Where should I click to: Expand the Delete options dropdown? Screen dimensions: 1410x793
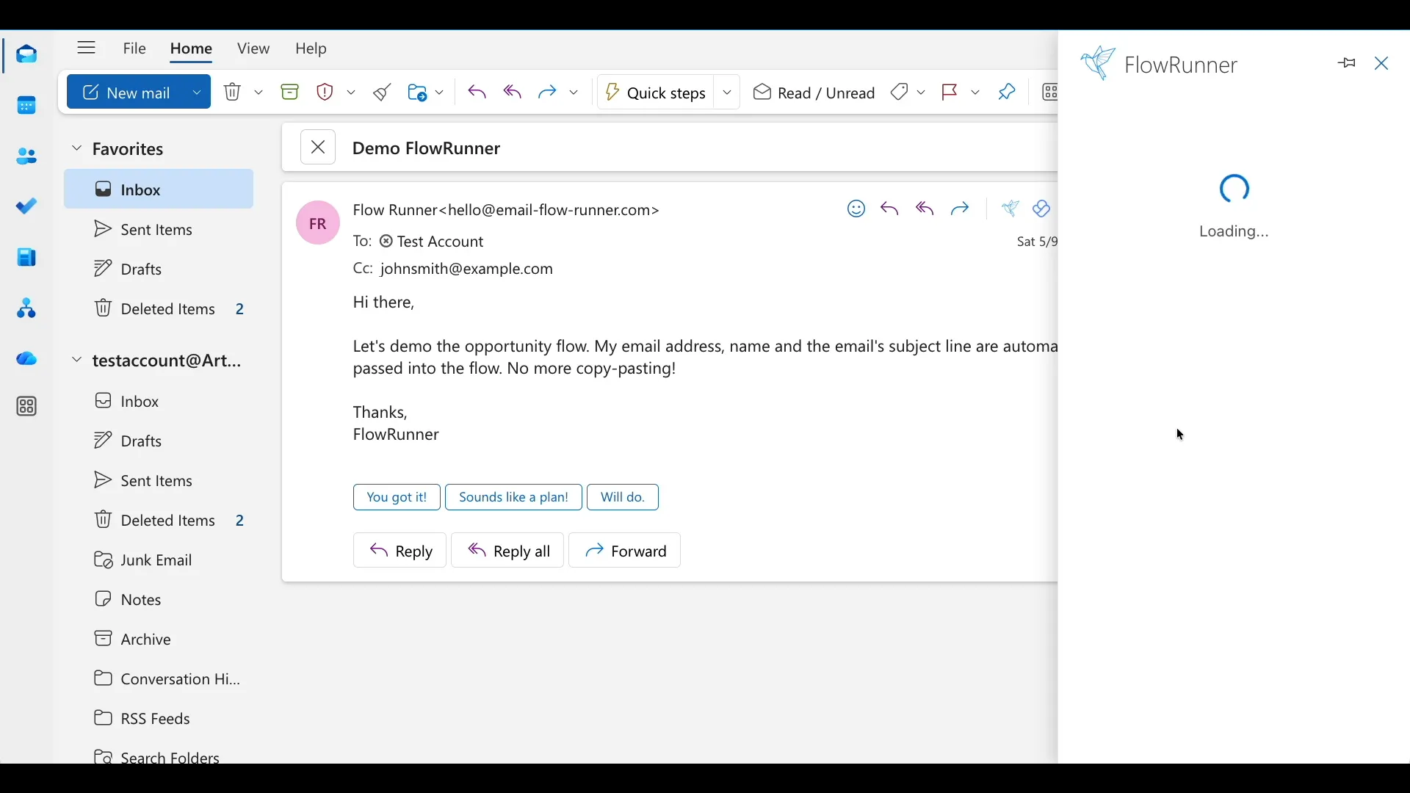[x=260, y=93]
